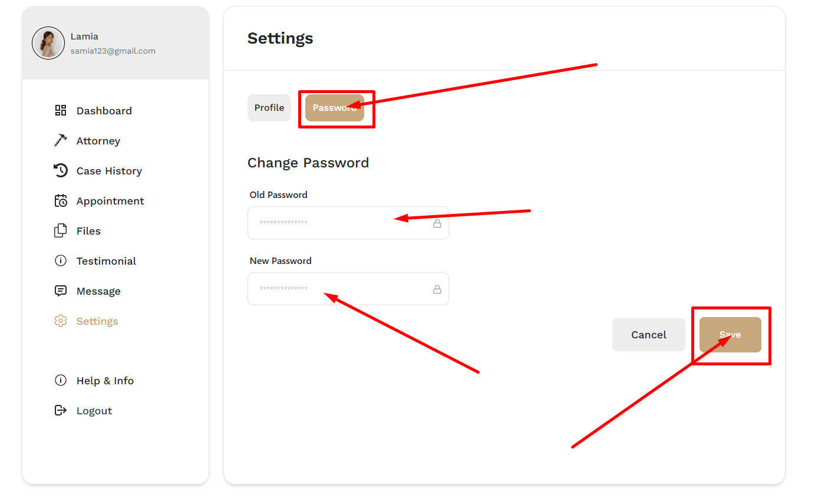
Task: Cancel the password change
Action: tap(649, 335)
